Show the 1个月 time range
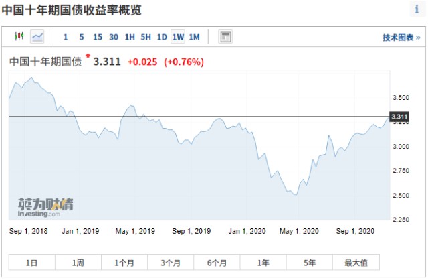This screenshot has width=428, height=280. pos(124,263)
